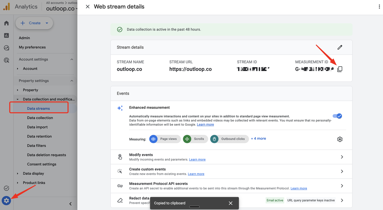
Task: Click the Enhanced measurement sparkle icon
Action: tap(120, 108)
